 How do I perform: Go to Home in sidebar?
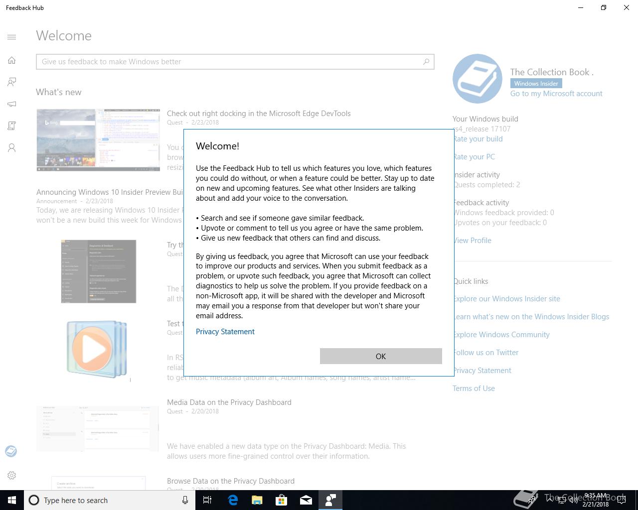12,60
